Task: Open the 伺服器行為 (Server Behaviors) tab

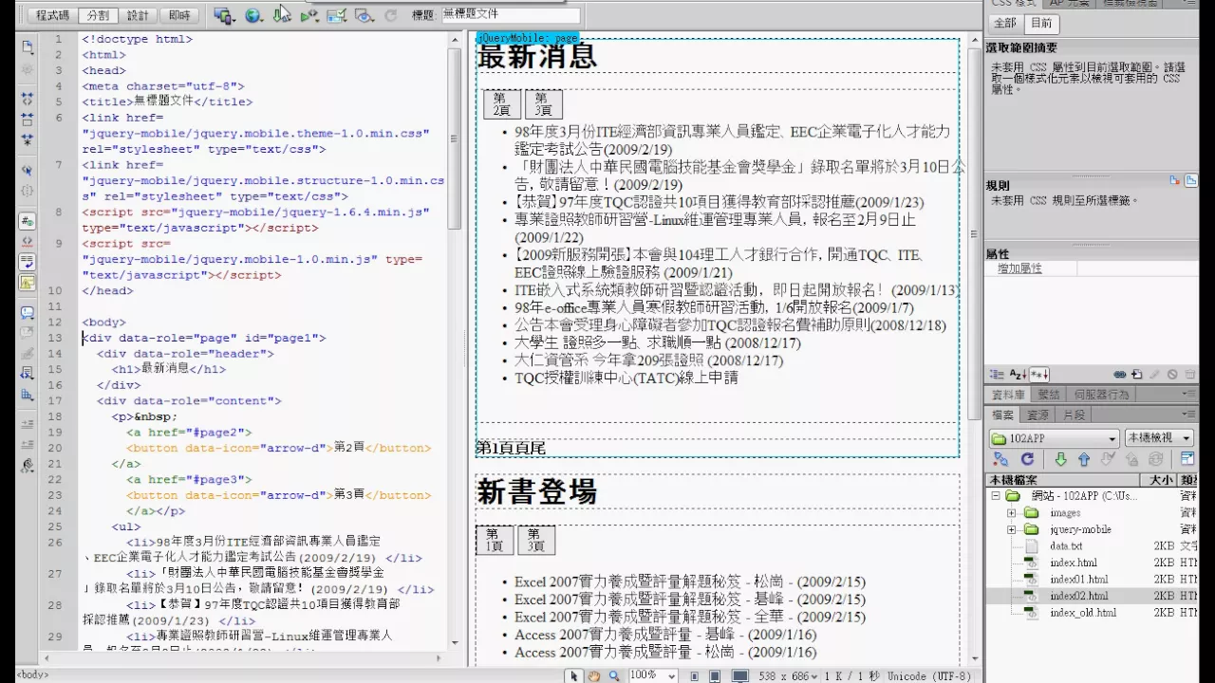Action: point(1102,395)
